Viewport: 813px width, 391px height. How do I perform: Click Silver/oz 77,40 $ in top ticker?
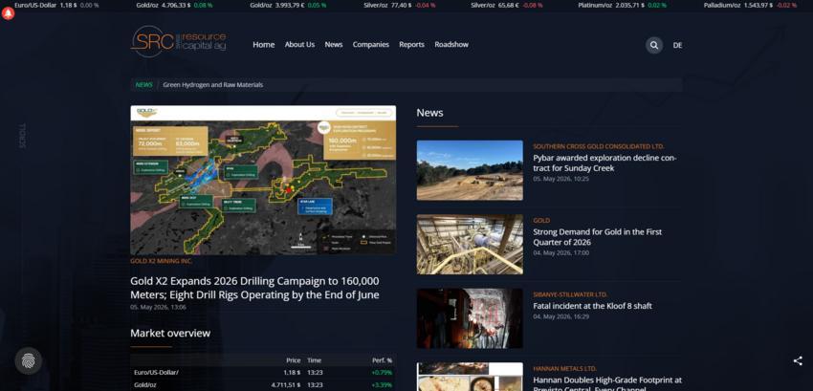pyautogui.click(x=399, y=5)
